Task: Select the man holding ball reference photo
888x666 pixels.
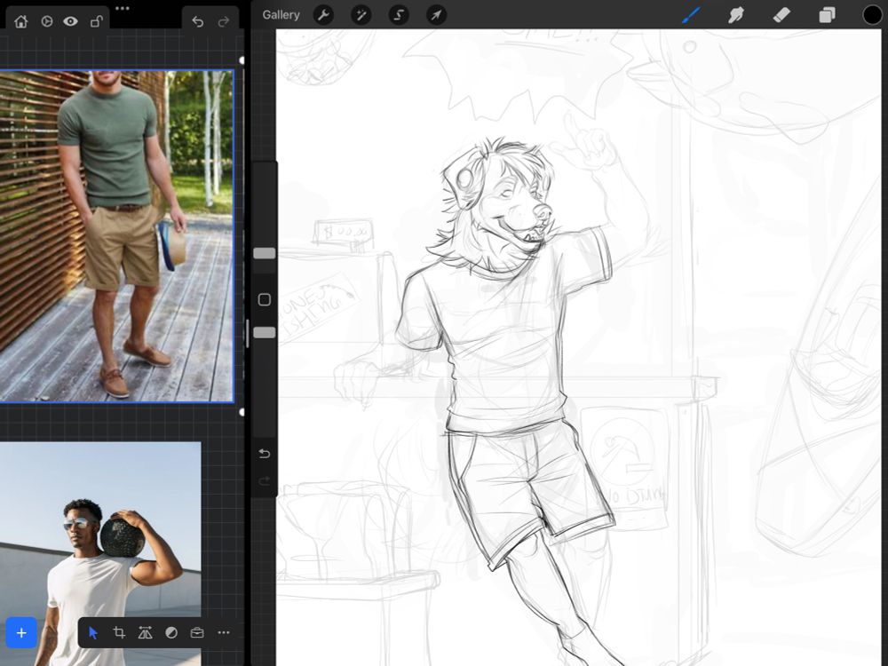Action: pyautogui.click(x=100, y=554)
